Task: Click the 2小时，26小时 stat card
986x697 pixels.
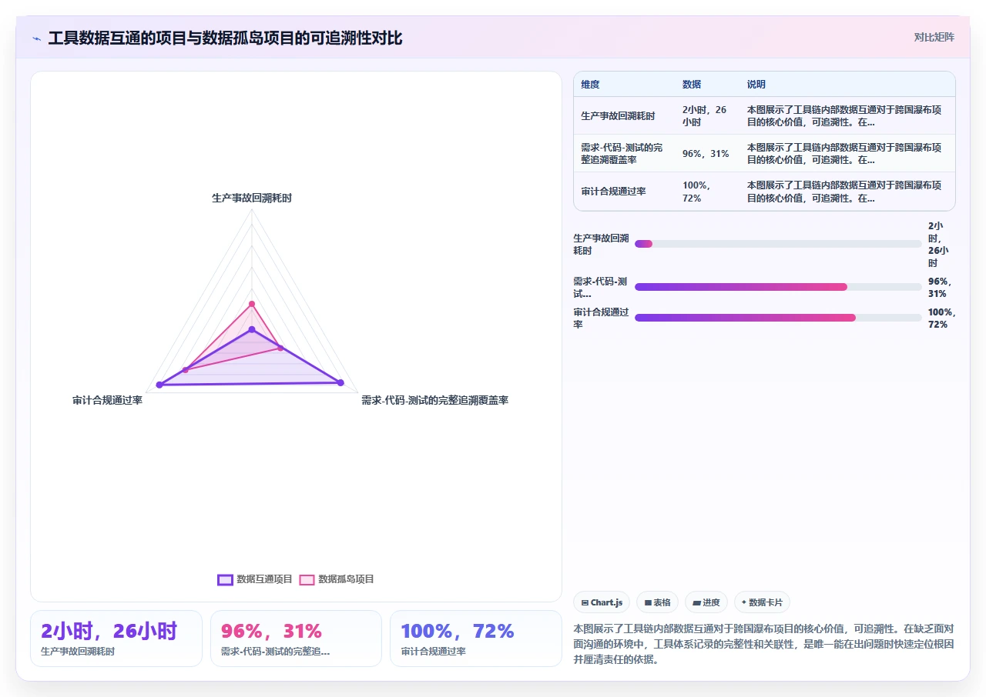Action: (116, 639)
